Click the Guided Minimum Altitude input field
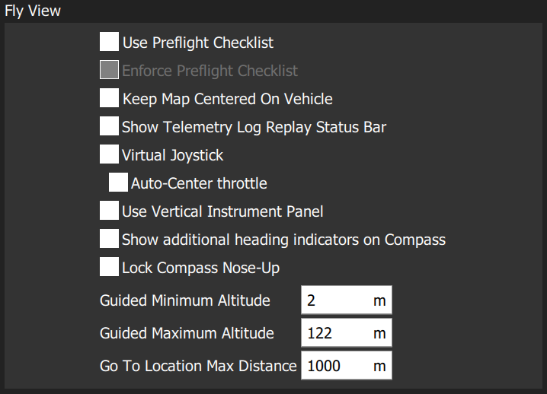This screenshot has height=394, width=547. tap(347, 300)
